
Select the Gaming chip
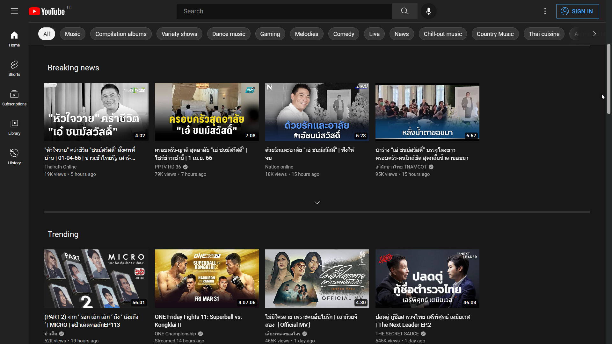click(x=270, y=34)
